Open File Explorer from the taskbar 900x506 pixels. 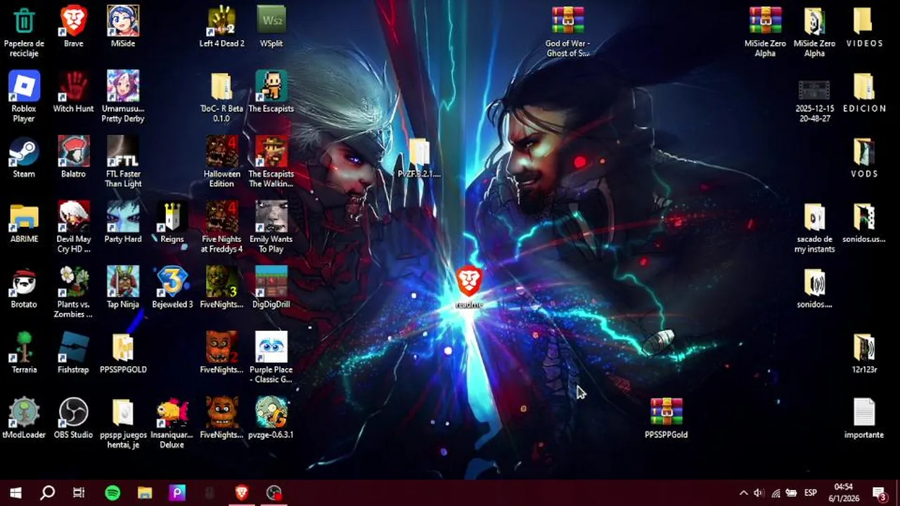[145, 493]
